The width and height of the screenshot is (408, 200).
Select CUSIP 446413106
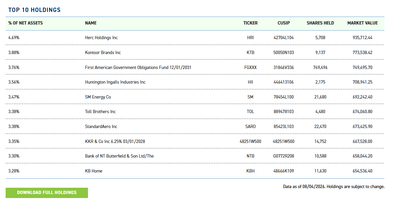pyautogui.click(x=284, y=82)
